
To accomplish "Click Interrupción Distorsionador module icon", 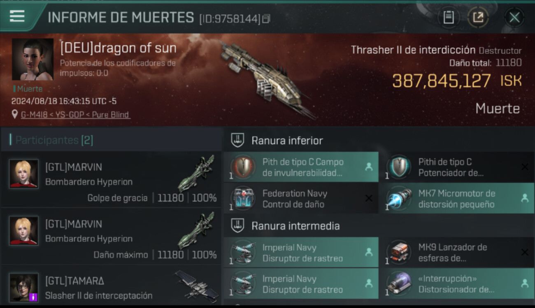I will coord(399,283).
